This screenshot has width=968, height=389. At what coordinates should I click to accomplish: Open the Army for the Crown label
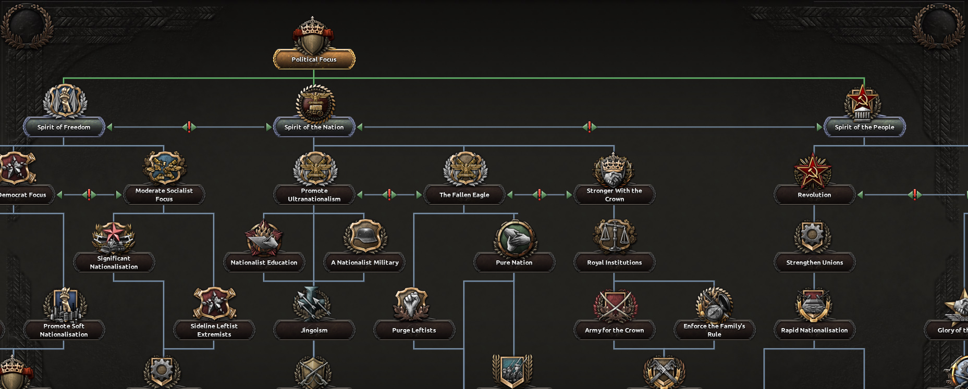614,330
